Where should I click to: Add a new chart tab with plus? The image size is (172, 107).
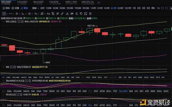point(99,3)
